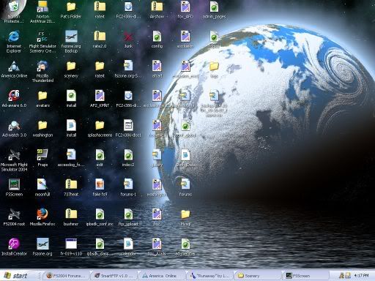Launch America Online from the desktop shortcut
The width and height of the screenshot is (375, 281).
tap(14, 66)
